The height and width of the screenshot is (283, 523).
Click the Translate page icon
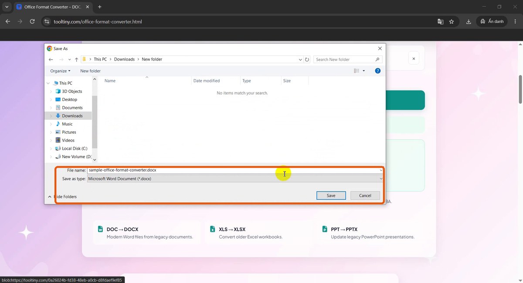tap(440, 21)
